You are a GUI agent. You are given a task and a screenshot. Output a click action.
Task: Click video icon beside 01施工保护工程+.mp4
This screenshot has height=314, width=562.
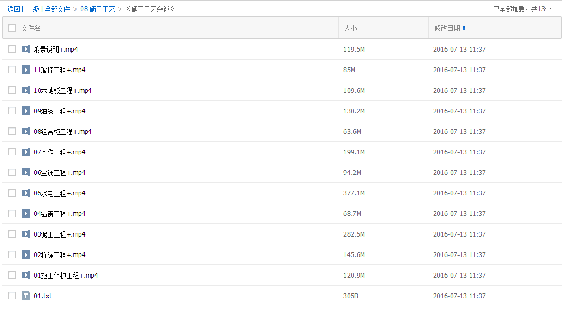point(26,276)
